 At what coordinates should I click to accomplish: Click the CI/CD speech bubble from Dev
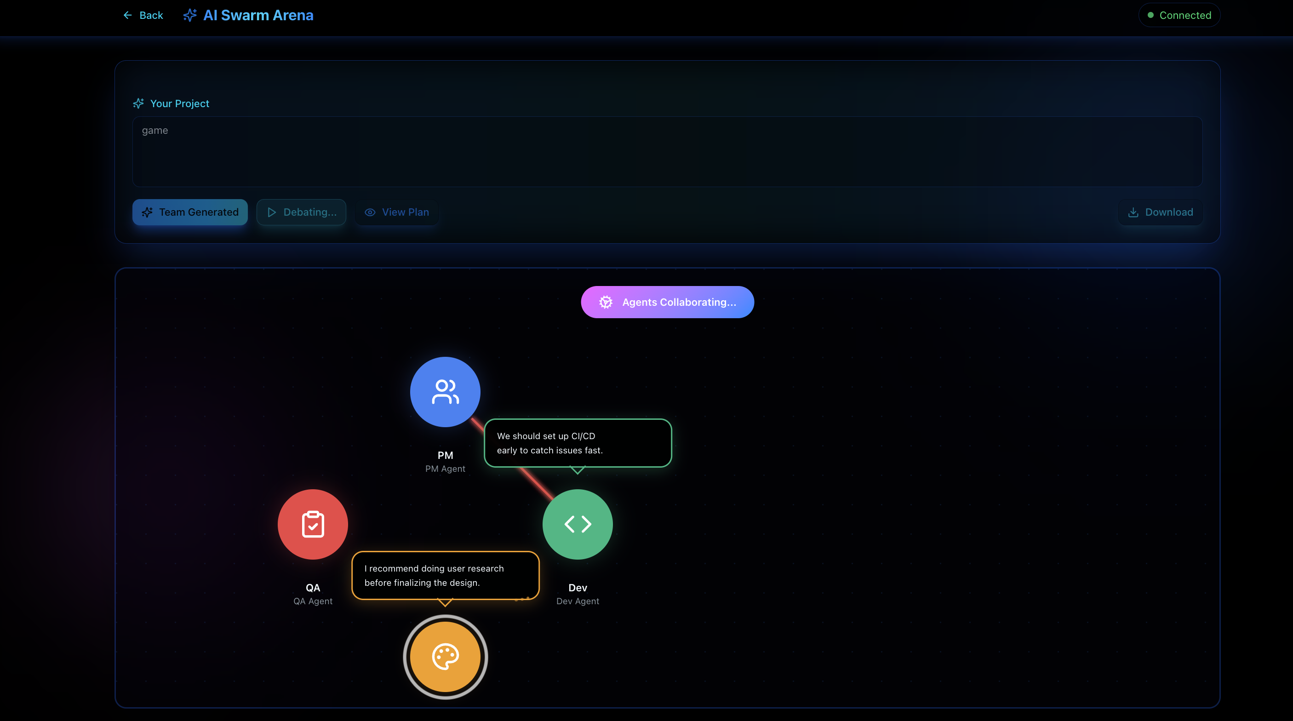pos(577,443)
